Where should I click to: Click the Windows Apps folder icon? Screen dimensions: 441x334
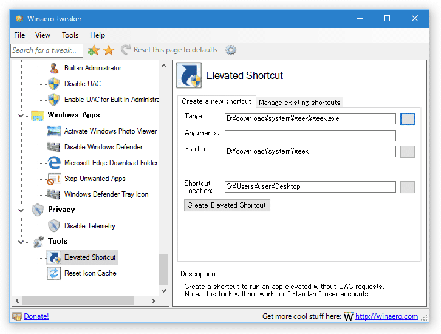pyautogui.click(x=38, y=115)
